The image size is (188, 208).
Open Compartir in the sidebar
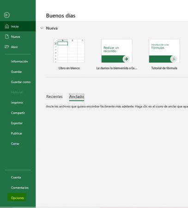point(18,113)
